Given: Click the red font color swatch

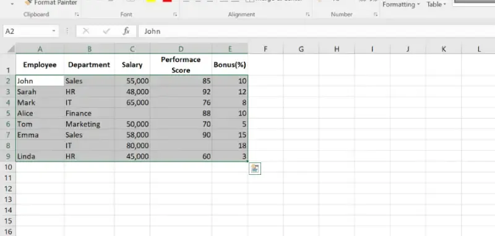Looking at the screenshot, I should coord(167,1).
